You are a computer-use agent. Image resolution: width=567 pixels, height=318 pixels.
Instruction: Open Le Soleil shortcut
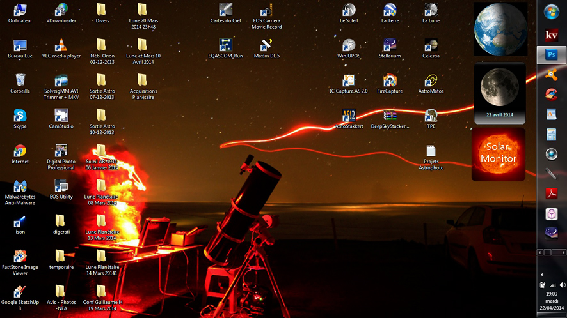349,13
